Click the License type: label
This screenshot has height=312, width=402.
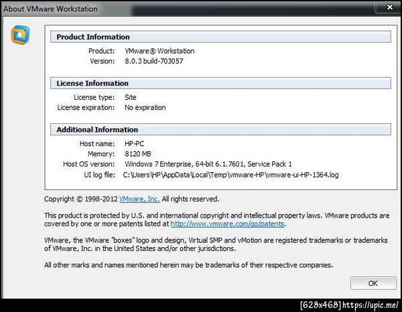click(x=94, y=97)
